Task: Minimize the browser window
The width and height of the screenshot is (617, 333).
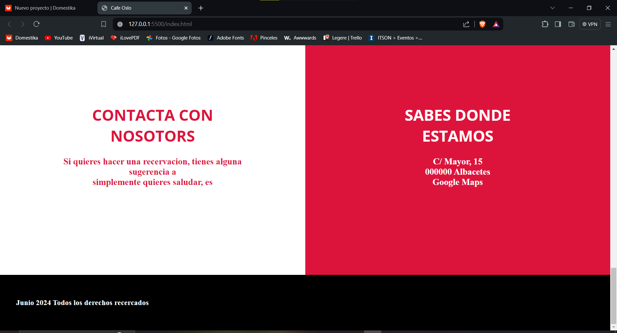Action: [x=571, y=8]
